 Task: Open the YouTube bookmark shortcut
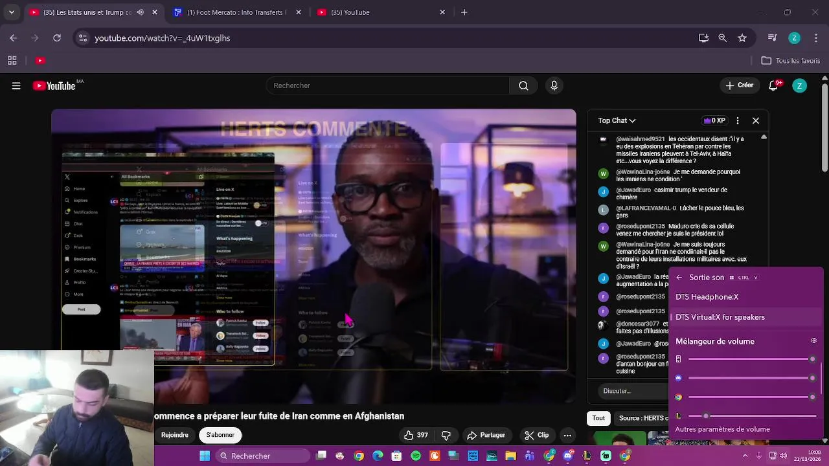click(x=40, y=60)
